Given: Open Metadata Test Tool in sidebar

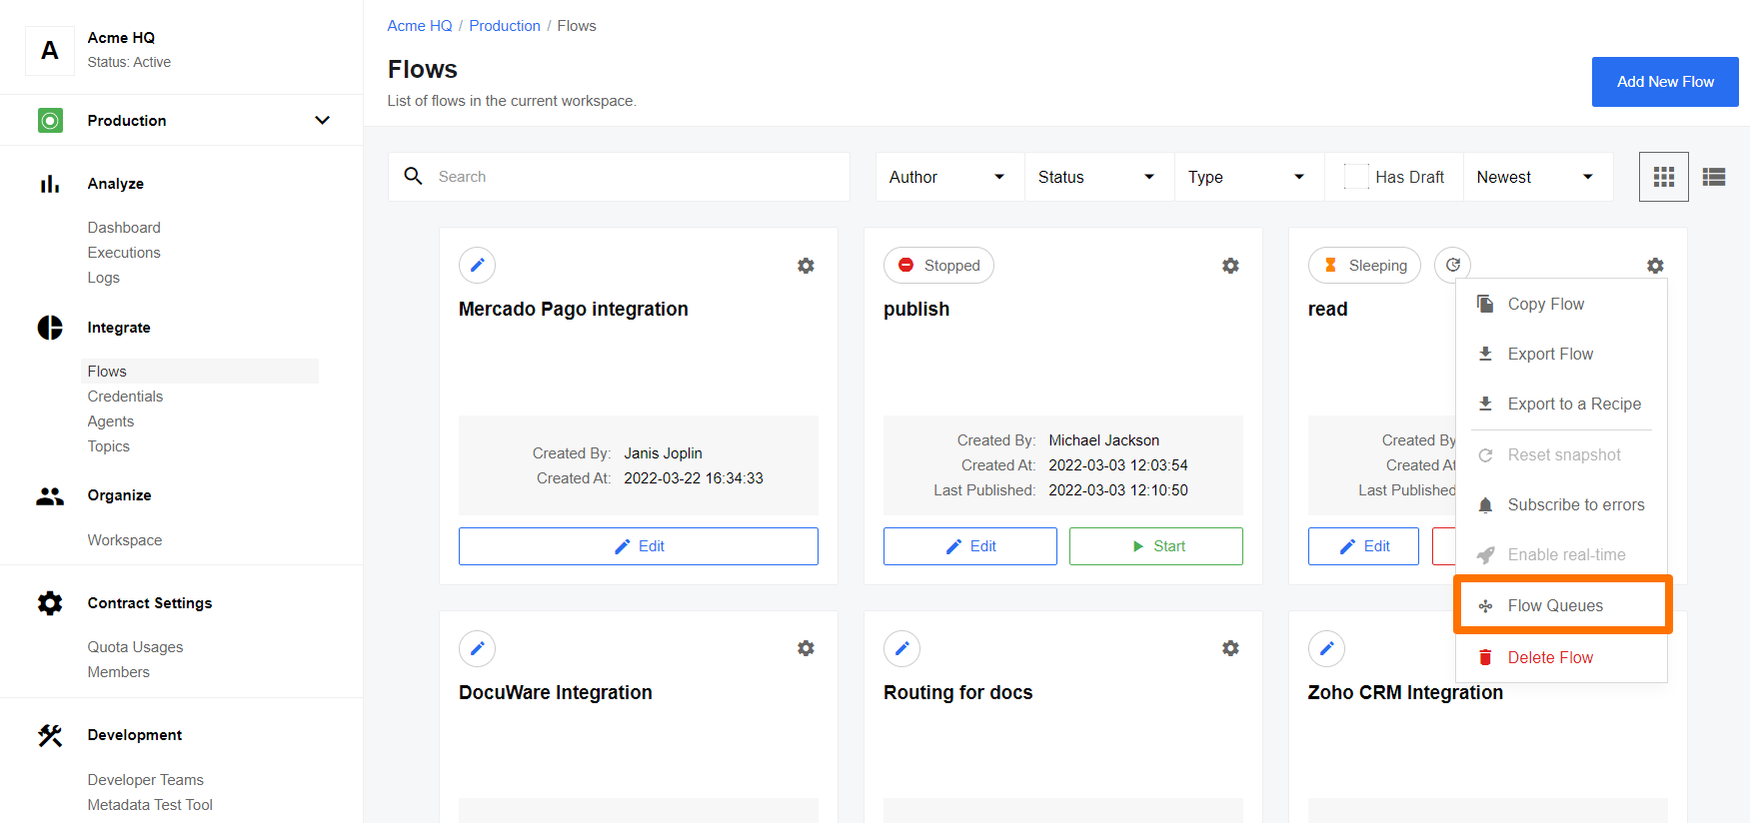Looking at the screenshot, I should pos(150,805).
